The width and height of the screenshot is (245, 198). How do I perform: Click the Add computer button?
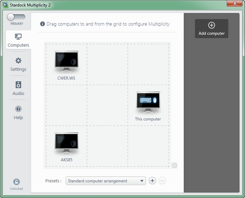pyautogui.click(x=211, y=29)
